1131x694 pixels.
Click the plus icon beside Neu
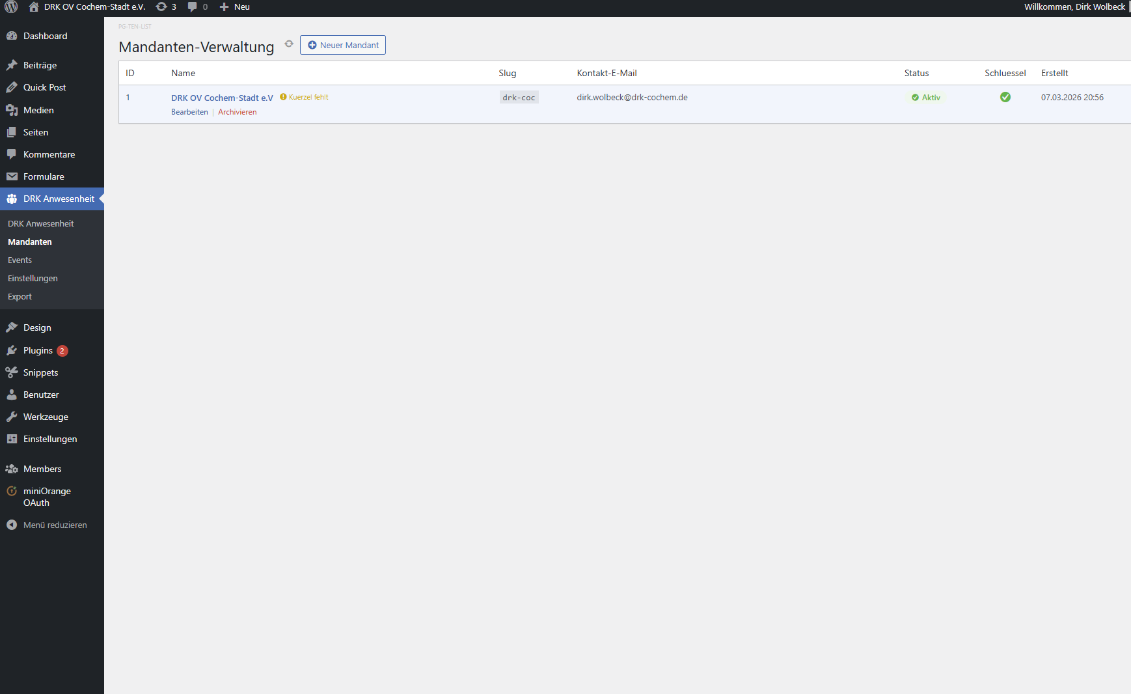pyautogui.click(x=224, y=7)
